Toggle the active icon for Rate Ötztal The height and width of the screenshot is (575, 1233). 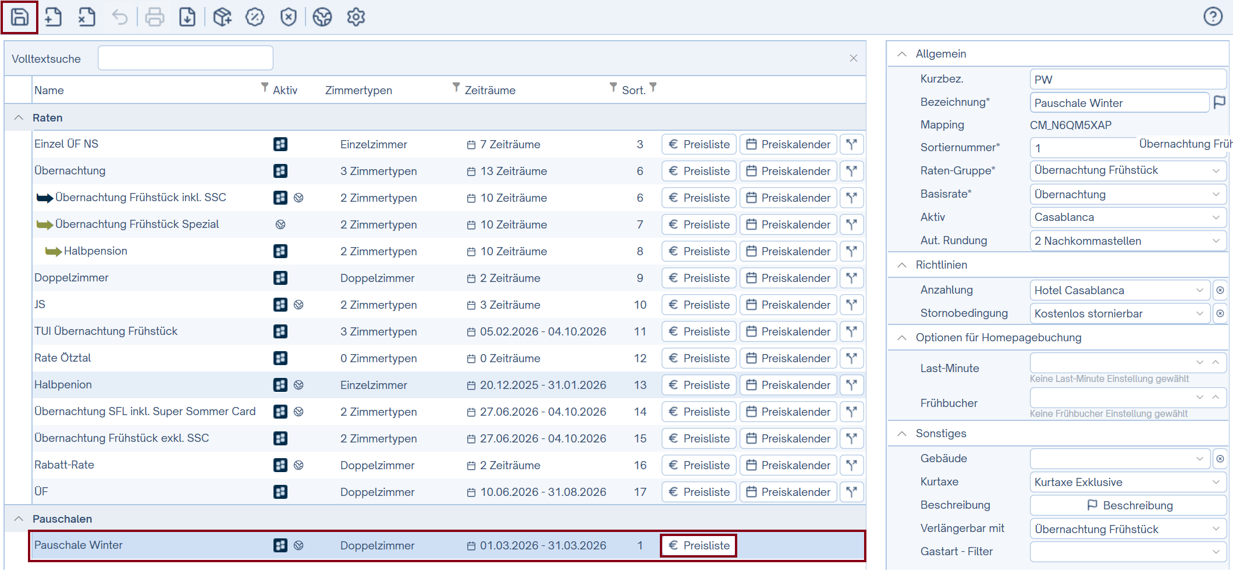(x=280, y=358)
